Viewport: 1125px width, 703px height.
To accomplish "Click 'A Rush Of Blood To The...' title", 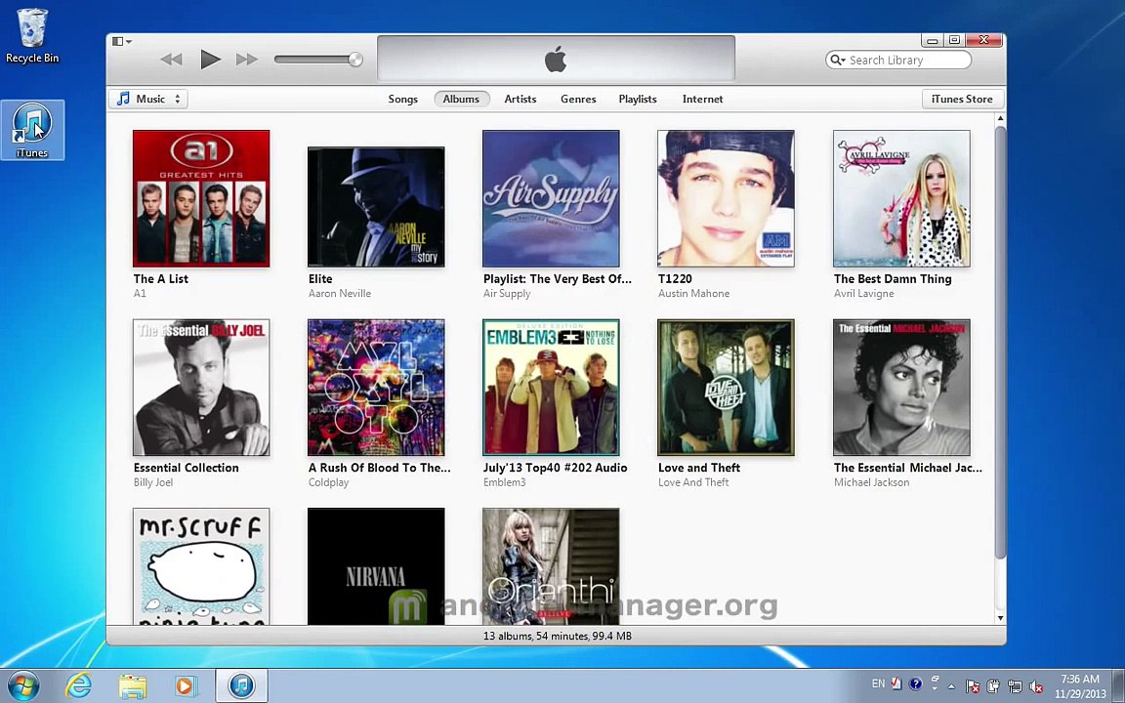I will (x=380, y=468).
